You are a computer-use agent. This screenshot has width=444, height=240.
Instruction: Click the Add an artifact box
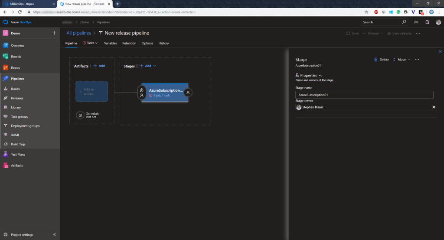tap(92, 92)
